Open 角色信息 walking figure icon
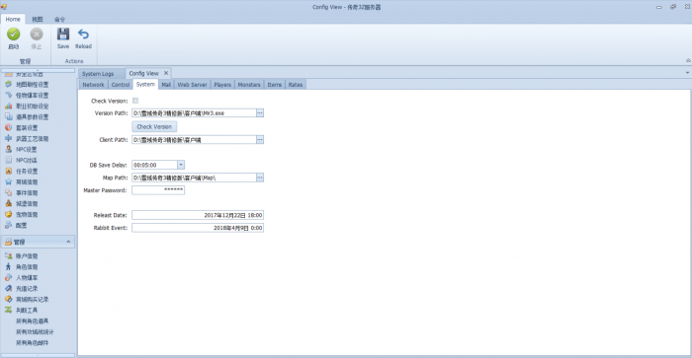This screenshot has width=692, height=358. point(8,267)
